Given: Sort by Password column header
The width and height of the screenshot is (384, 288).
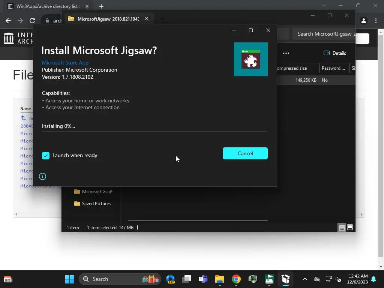Looking at the screenshot, I should click(333, 68).
